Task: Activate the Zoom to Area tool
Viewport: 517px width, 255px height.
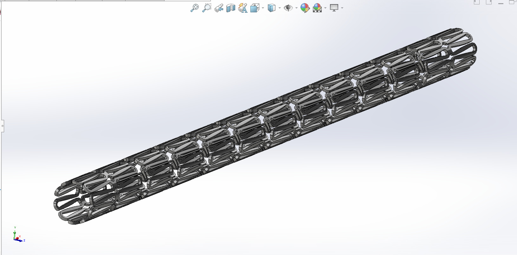Action: tap(206, 8)
